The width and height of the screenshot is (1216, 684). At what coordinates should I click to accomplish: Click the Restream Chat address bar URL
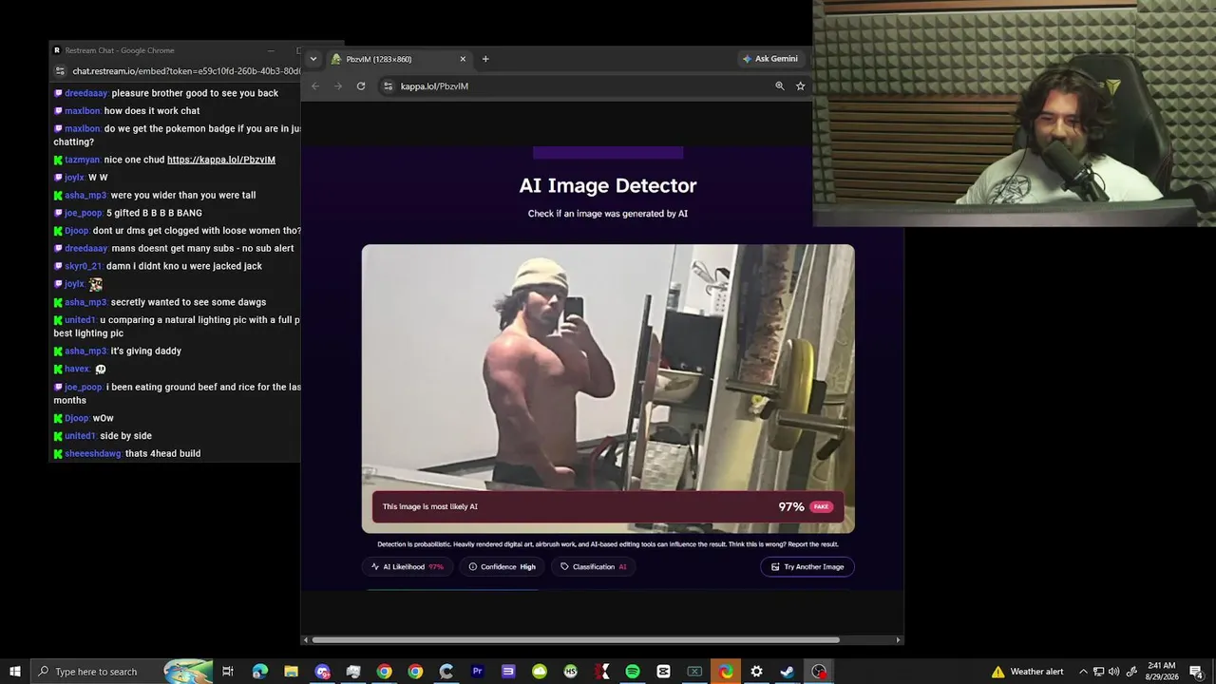pos(186,71)
